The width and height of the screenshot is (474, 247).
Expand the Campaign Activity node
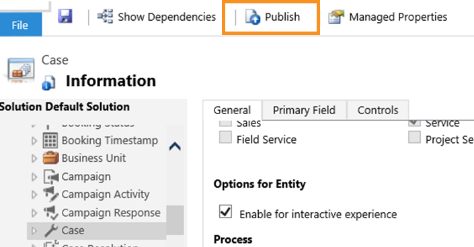34,195
